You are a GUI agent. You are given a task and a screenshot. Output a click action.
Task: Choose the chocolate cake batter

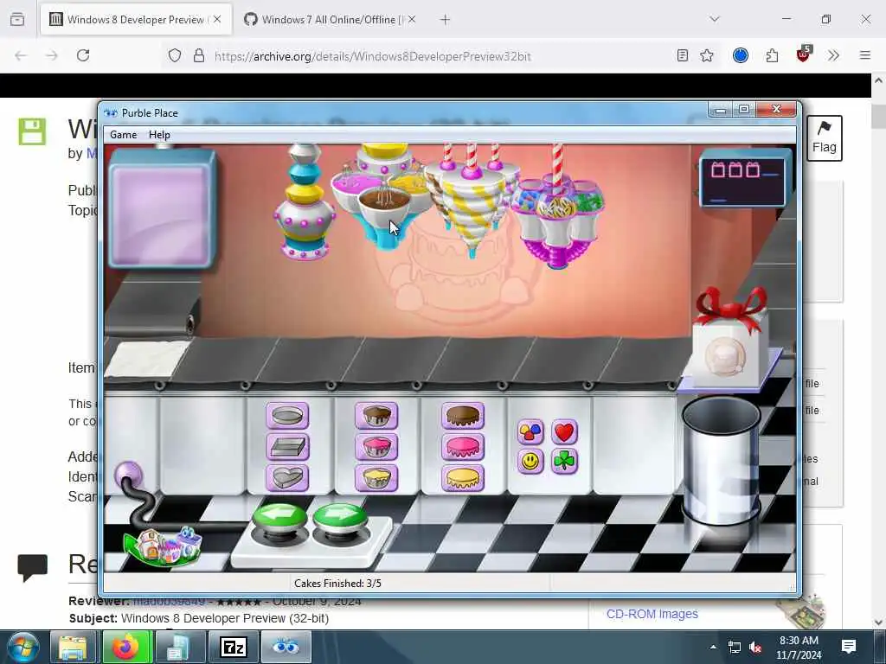coord(376,416)
